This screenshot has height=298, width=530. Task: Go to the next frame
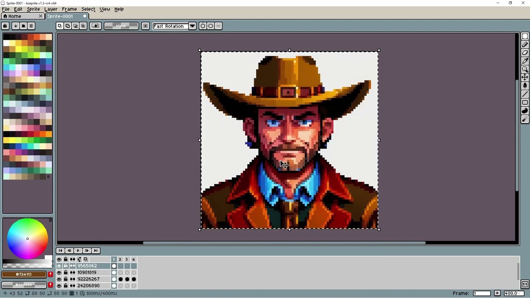pos(87,250)
